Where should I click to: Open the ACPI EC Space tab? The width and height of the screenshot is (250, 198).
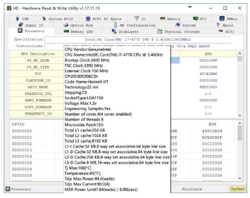104,18
